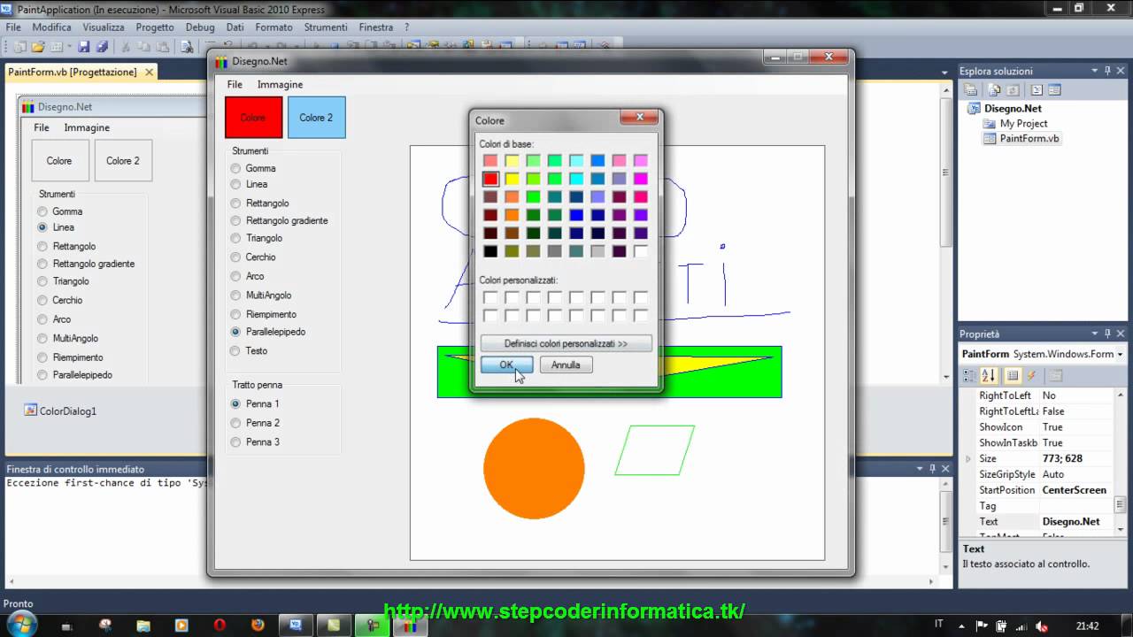Click Alphabetical sort icon in Proprietà
1133x637 pixels.
(x=990, y=376)
